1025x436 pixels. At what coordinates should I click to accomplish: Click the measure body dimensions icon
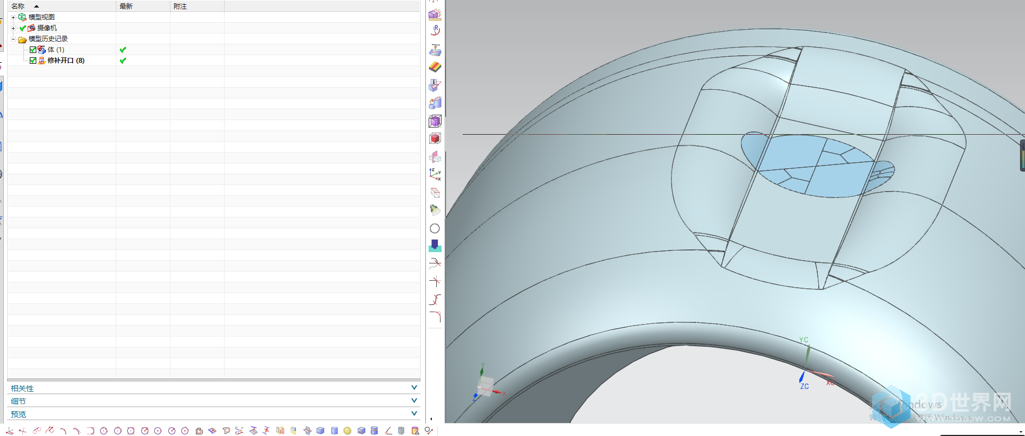click(435, 15)
